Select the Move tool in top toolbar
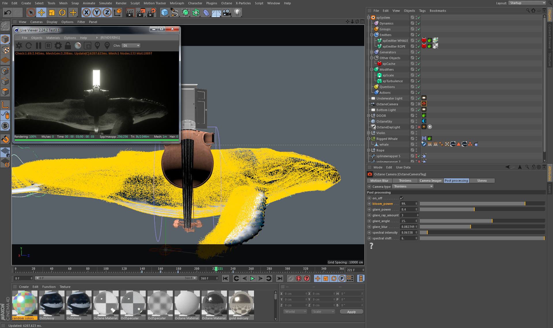This screenshot has height=328, width=553. point(41,12)
